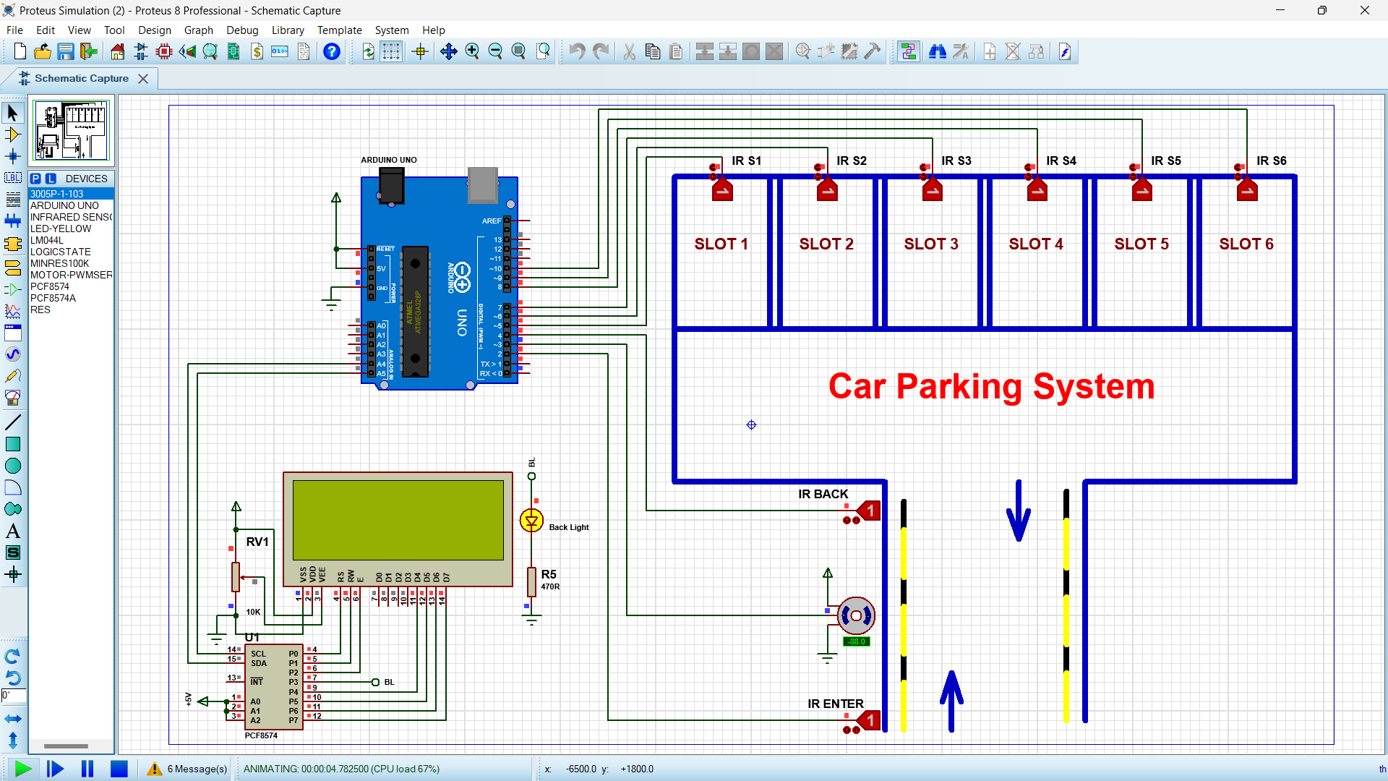Open Proteus Help
This screenshot has width=1388, height=781.
[331, 51]
